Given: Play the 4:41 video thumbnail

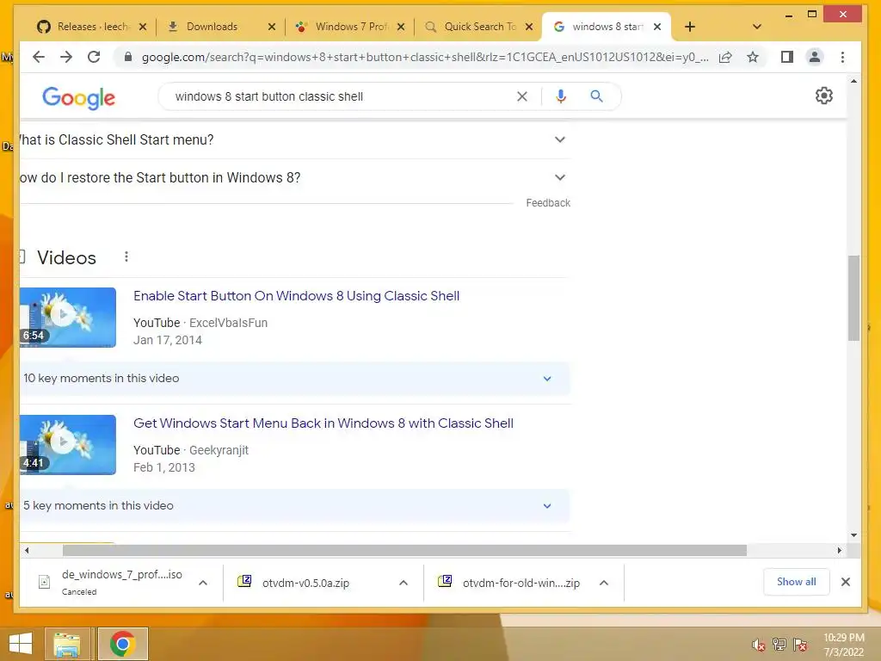Looking at the screenshot, I should tap(67, 445).
